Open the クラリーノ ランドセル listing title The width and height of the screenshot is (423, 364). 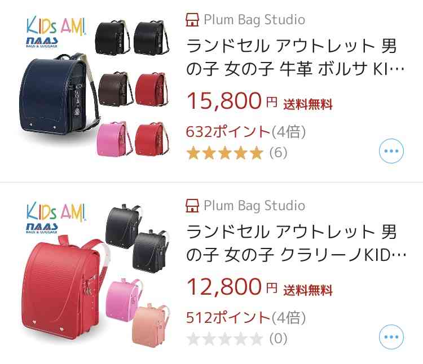click(x=296, y=243)
